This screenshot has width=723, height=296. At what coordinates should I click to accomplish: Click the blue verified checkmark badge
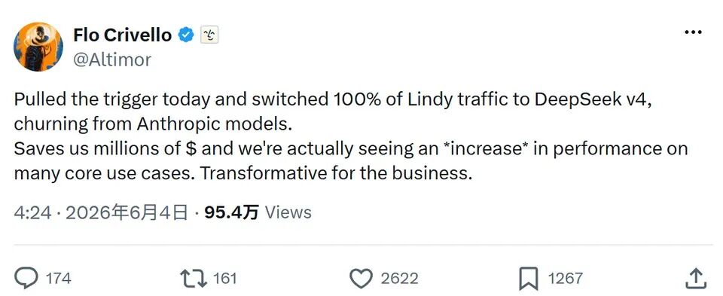186,35
